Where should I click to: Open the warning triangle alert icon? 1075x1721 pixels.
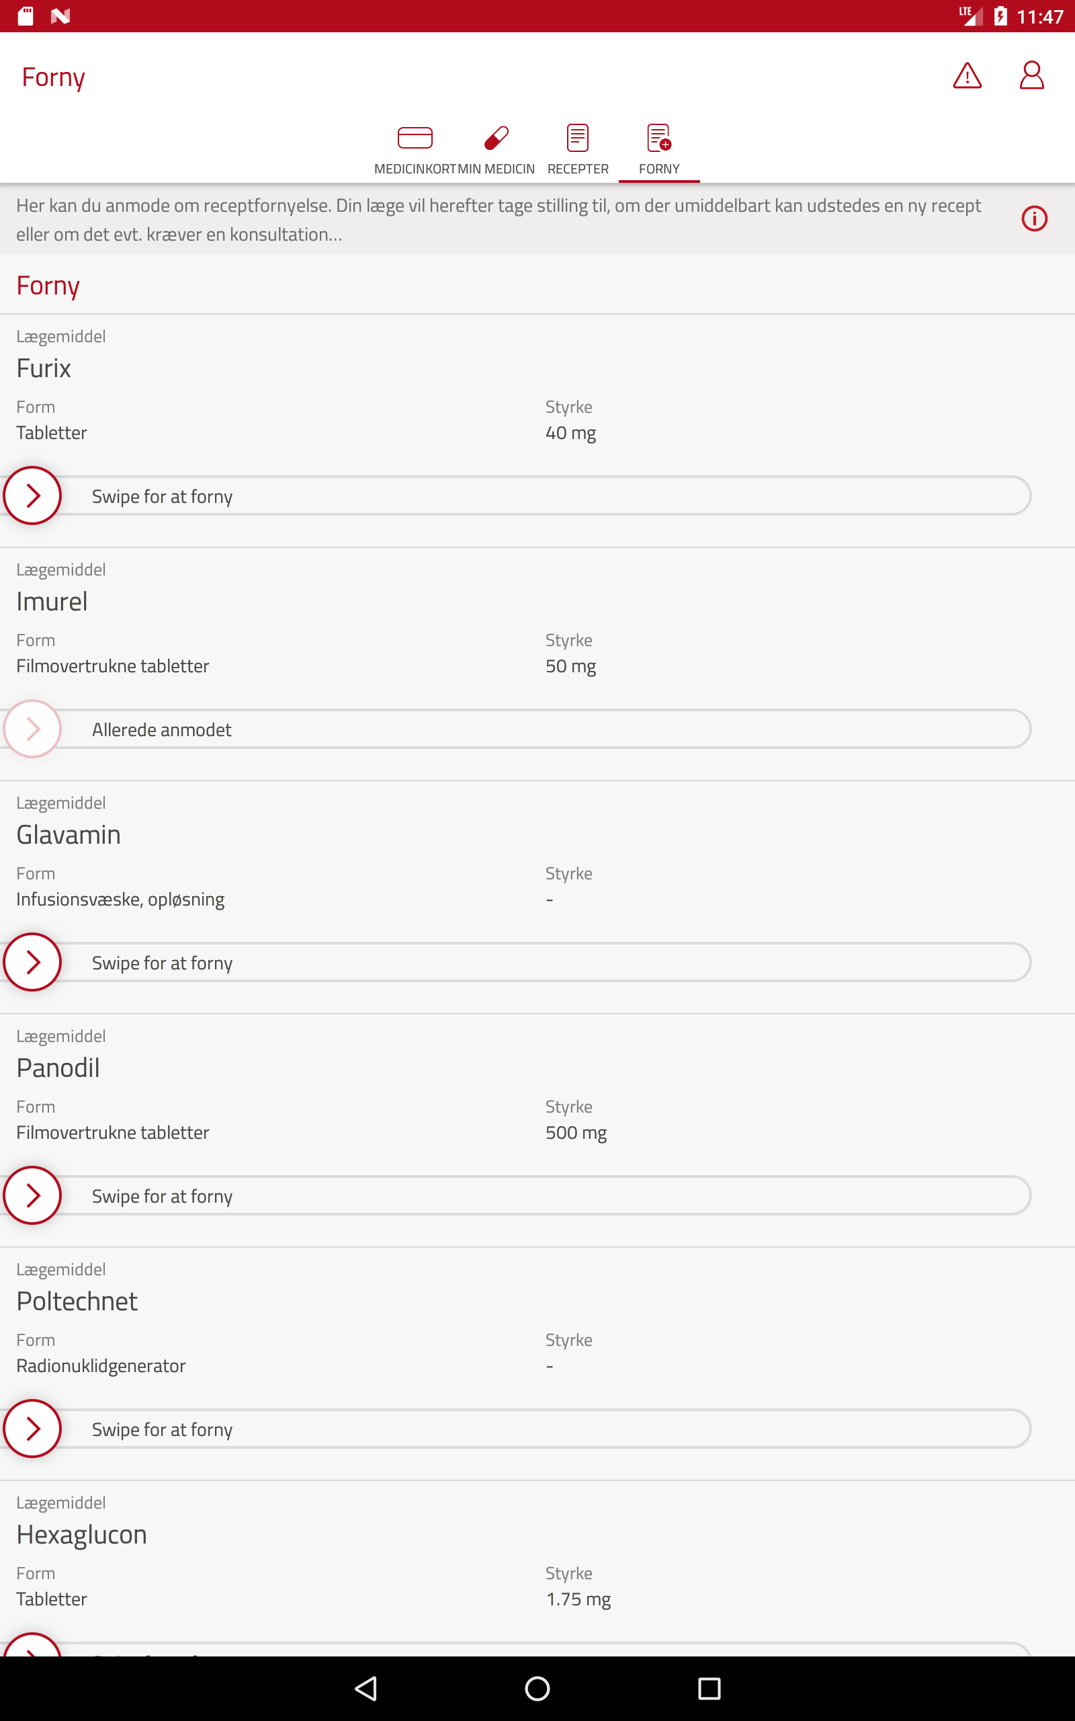[x=967, y=76]
